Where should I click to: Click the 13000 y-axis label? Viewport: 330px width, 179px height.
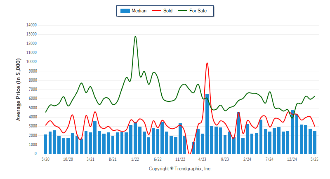click(31, 34)
